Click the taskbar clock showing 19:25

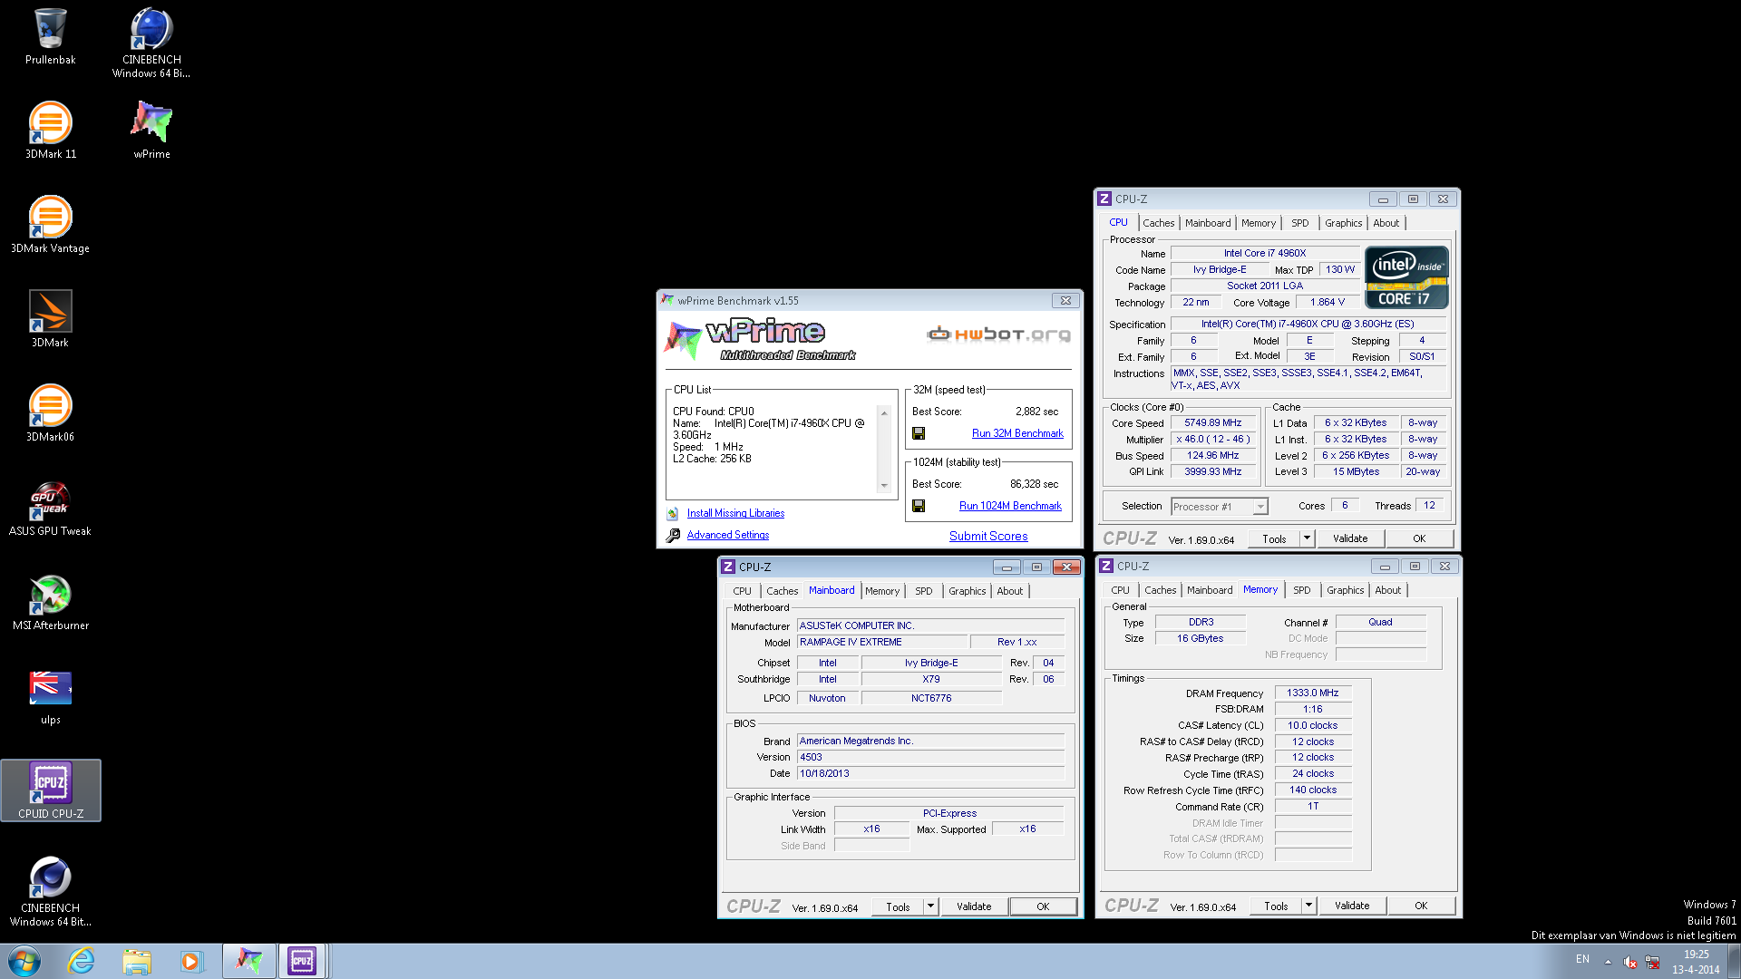tap(1696, 962)
